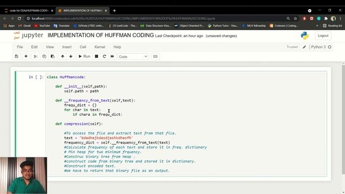Image resolution: width=345 pixels, height=194 pixels.
Task: Click the Python logo icon
Action: click(305, 36)
